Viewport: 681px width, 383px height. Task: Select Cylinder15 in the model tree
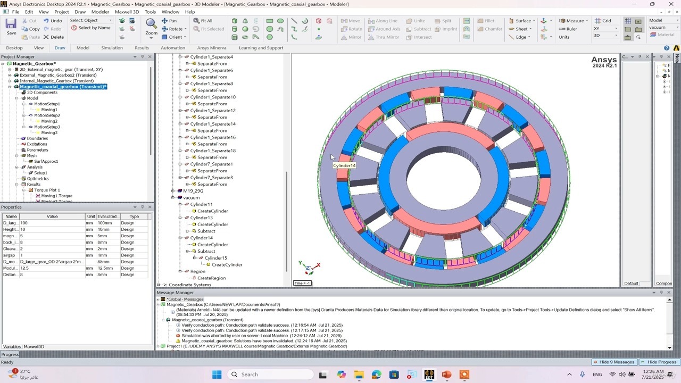[215, 258]
